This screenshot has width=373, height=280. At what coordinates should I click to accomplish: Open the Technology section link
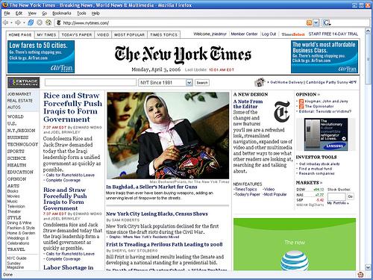pyautogui.click(x=22, y=144)
